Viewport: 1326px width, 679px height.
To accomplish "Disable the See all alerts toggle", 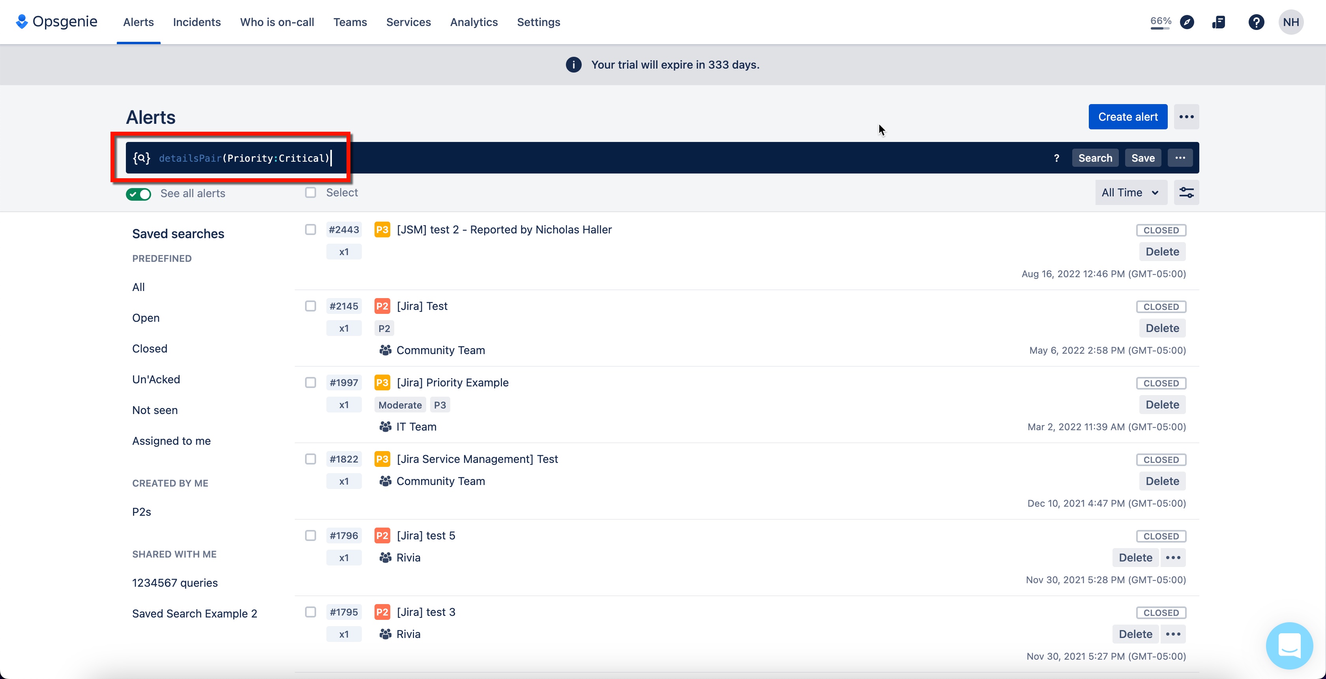I will pyautogui.click(x=138, y=194).
